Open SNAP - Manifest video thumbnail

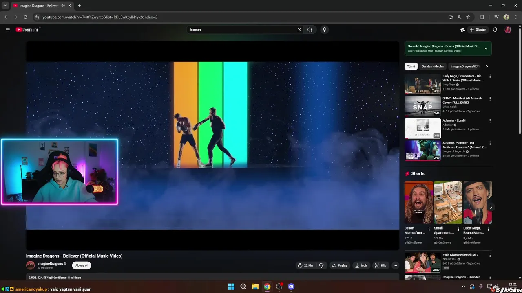[x=422, y=106]
